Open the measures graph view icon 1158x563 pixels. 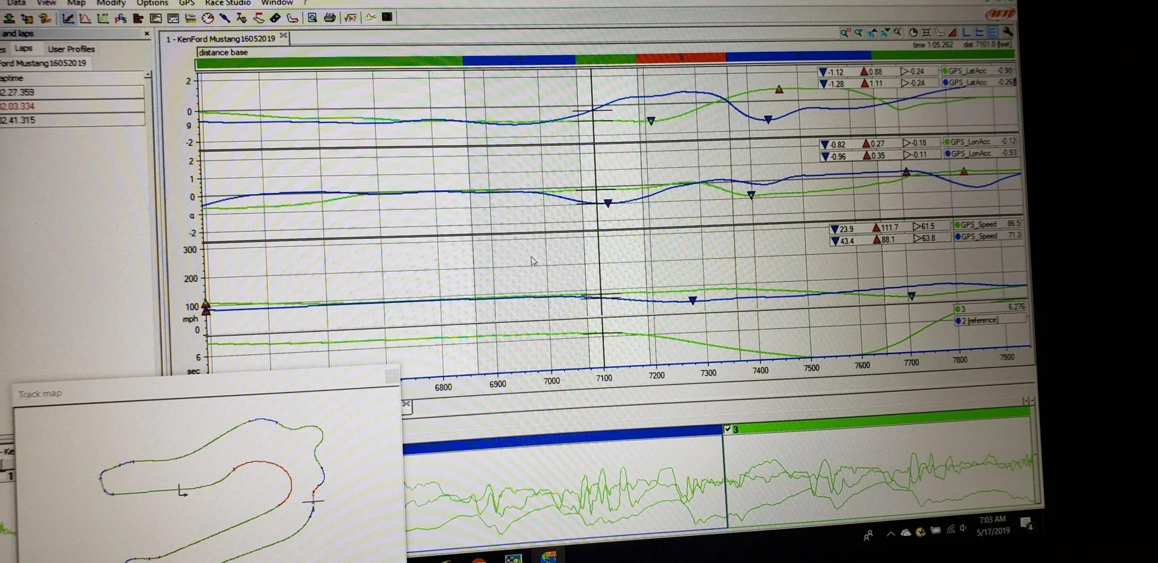[x=68, y=18]
